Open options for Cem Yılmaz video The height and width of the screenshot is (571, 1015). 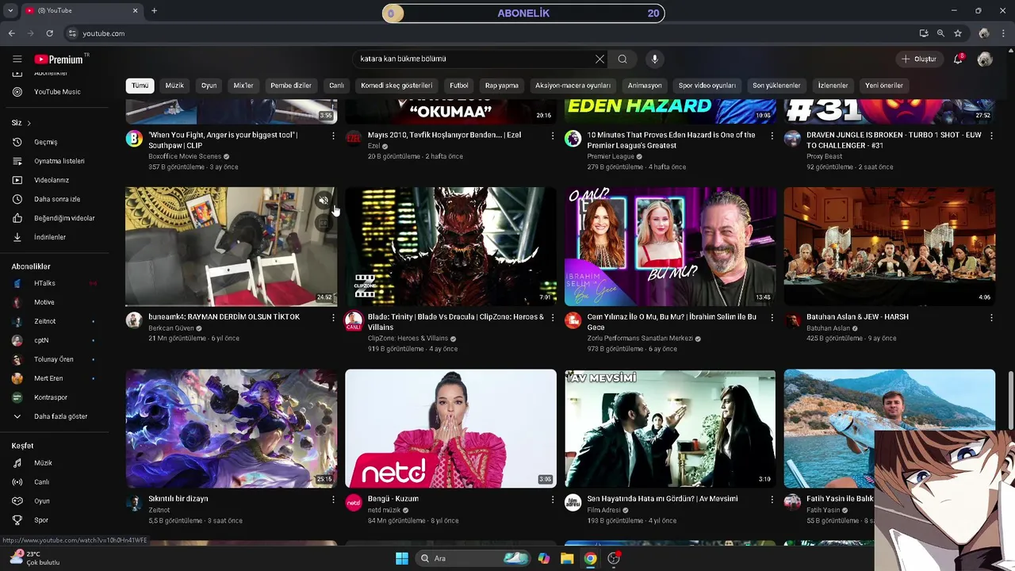pos(772,317)
